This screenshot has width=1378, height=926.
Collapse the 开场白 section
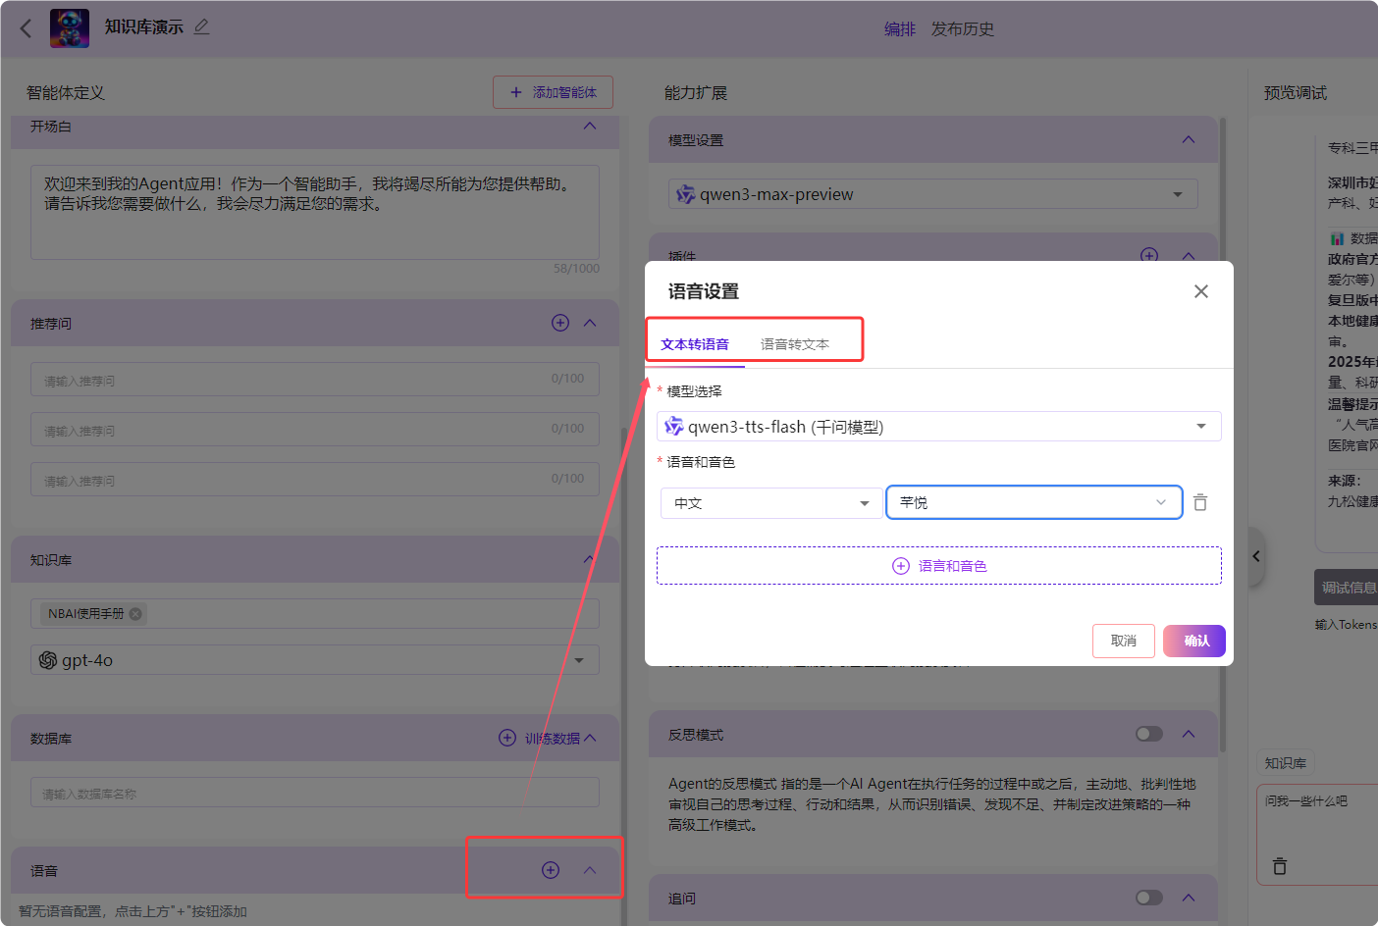coord(590,126)
